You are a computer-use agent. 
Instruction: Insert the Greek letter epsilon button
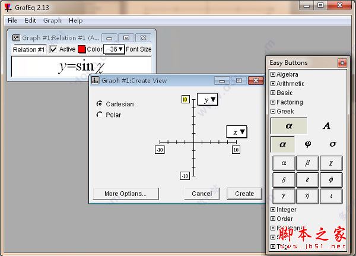click(x=307, y=179)
